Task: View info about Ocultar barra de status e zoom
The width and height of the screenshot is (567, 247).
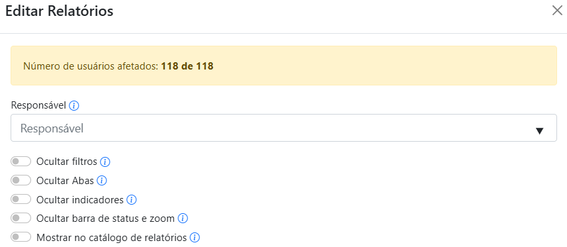Action: click(x=183, y=219)
